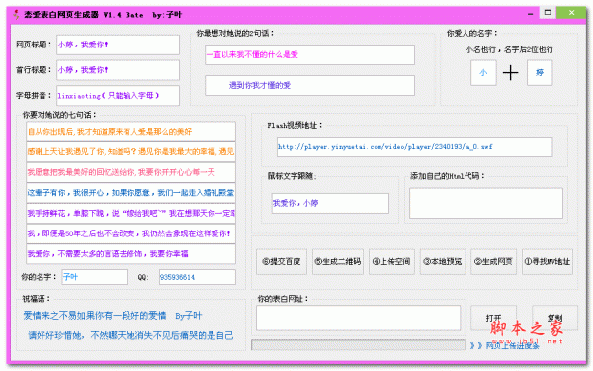
Task: Click the ③本地预览 button
Action: click(443, 261)
